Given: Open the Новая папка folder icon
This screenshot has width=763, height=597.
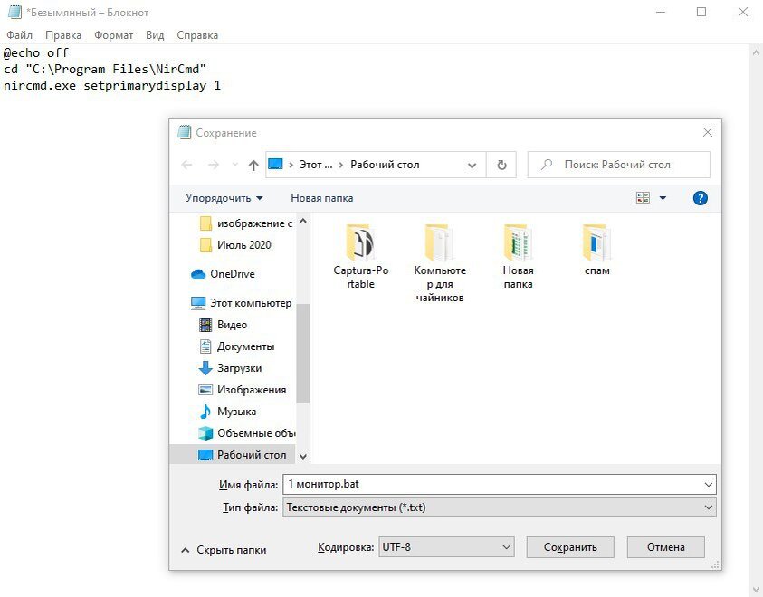Looking at the screenshot, I should [x=518, y=242].
